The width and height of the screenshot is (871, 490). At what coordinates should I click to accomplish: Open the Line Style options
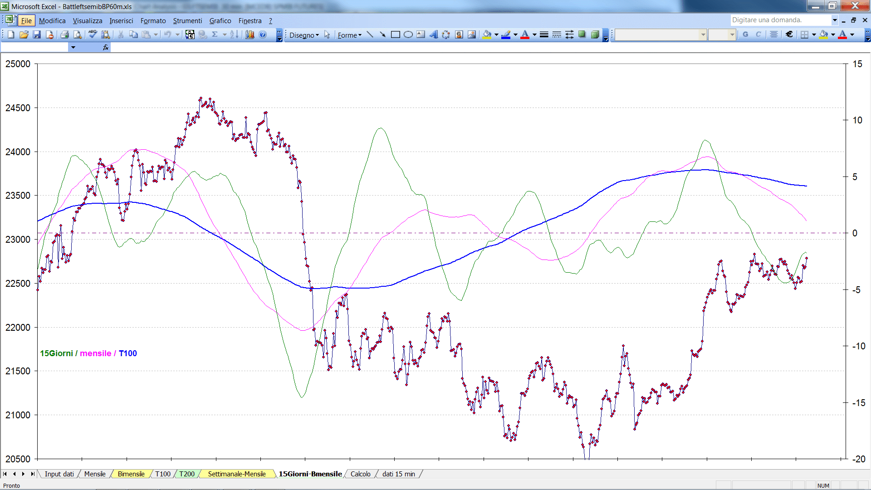point(544,34)
